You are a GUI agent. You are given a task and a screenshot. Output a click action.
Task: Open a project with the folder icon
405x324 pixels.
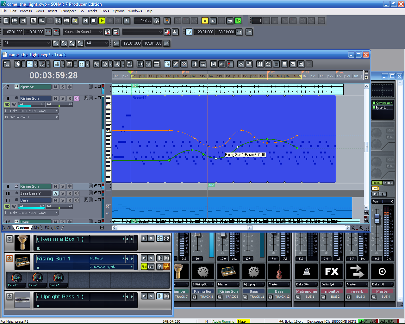tap(15, 21)
